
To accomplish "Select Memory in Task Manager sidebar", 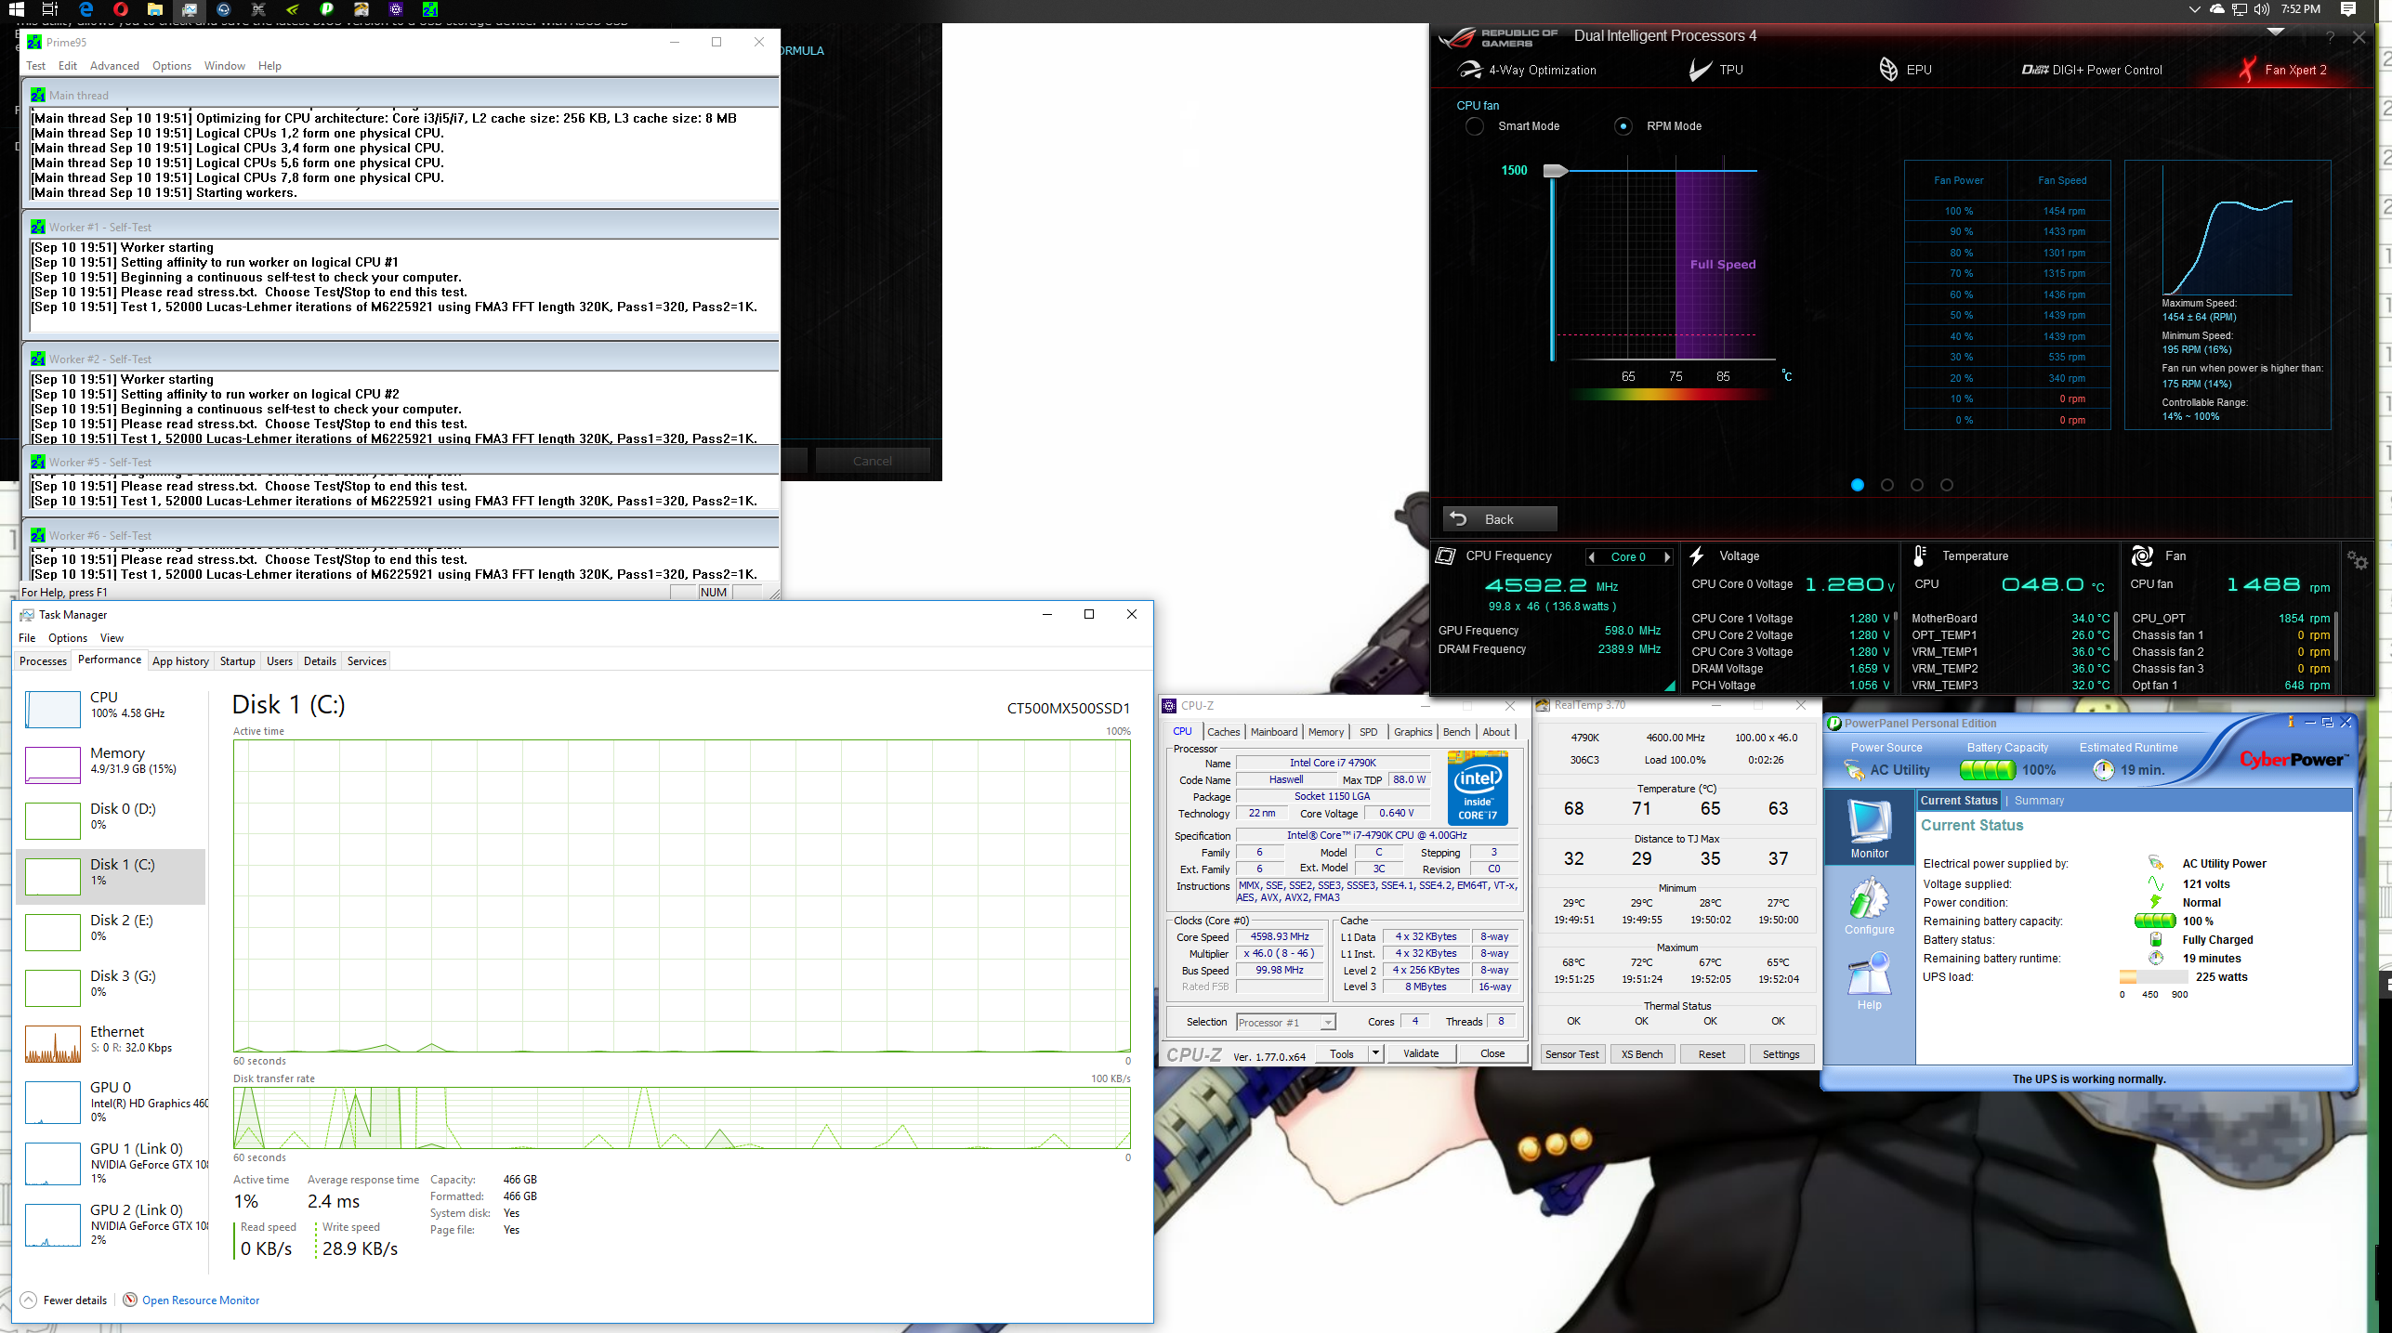I will pos(112,764).
